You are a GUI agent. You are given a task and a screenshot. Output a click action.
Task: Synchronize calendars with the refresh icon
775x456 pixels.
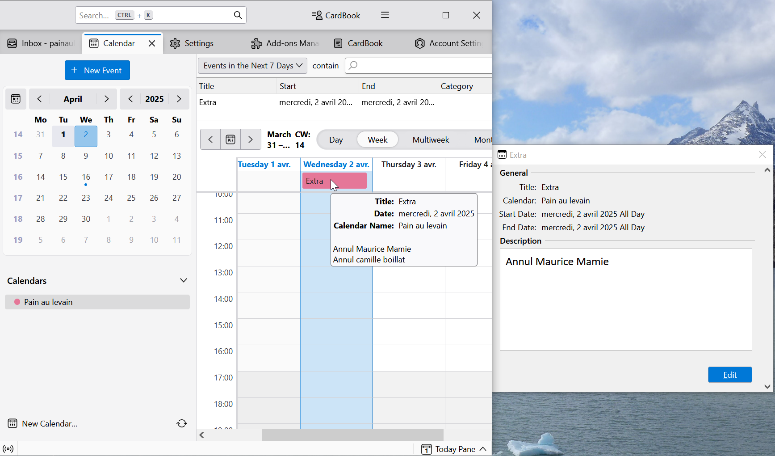(x=182, y=423)
